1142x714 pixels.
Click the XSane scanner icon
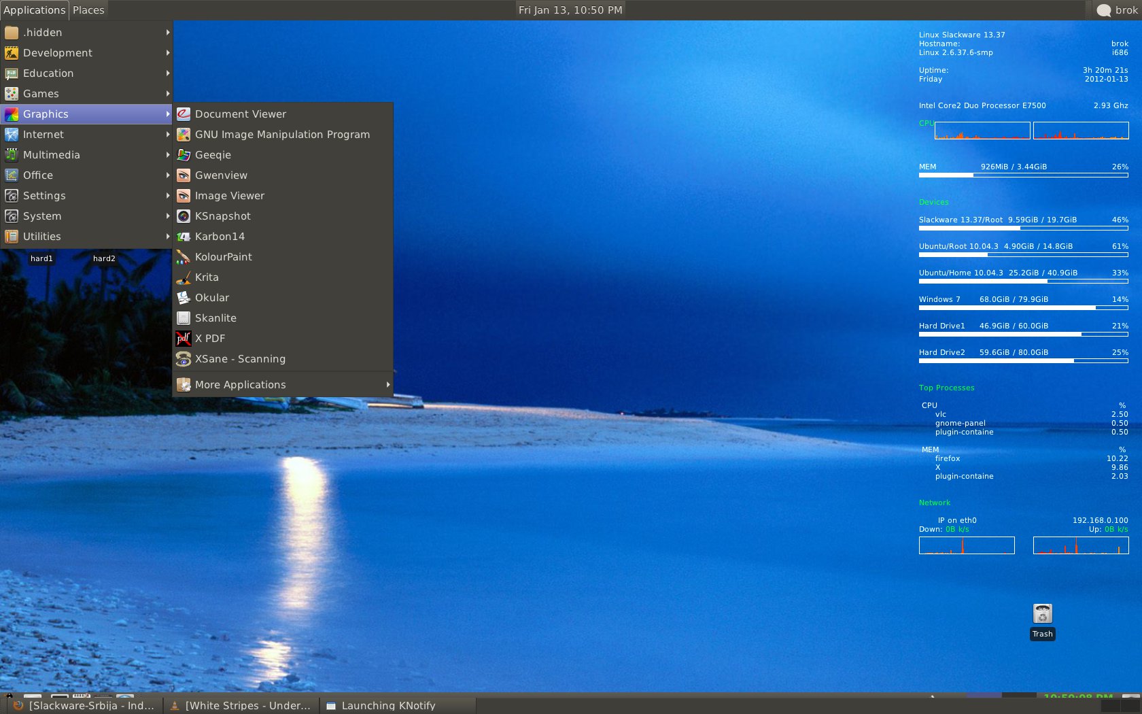(x=184, y=359)
